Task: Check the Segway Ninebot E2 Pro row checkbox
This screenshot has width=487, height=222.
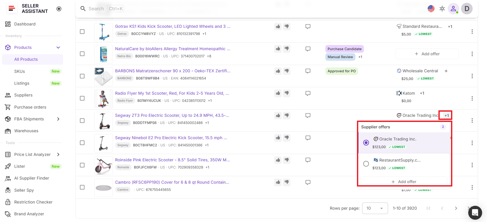Action: pos(82,143)
